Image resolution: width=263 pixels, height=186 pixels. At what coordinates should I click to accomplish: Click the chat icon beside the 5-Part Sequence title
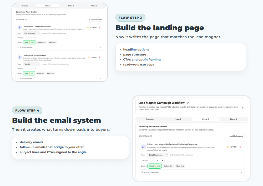coord(143,147)
